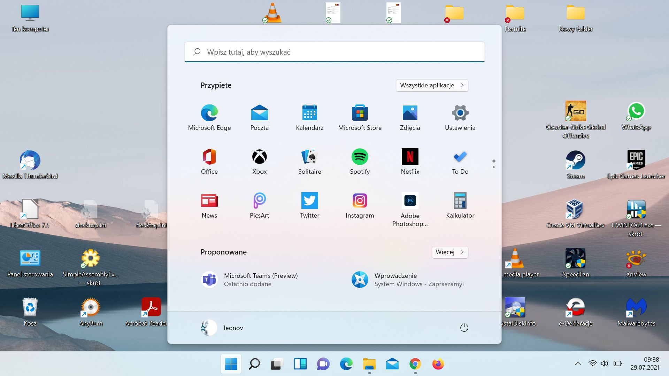This screenshot has width=669, height=376.
Task: Launch Office from pinned apps
Action: [x=209, y=162]
